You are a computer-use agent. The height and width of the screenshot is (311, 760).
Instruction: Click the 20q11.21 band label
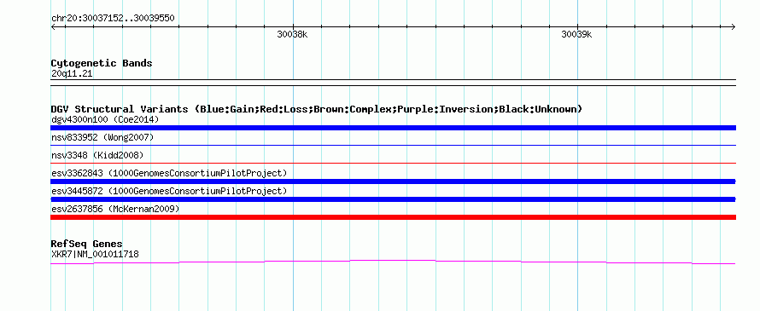pyautogui.click(x=72, y=74)
